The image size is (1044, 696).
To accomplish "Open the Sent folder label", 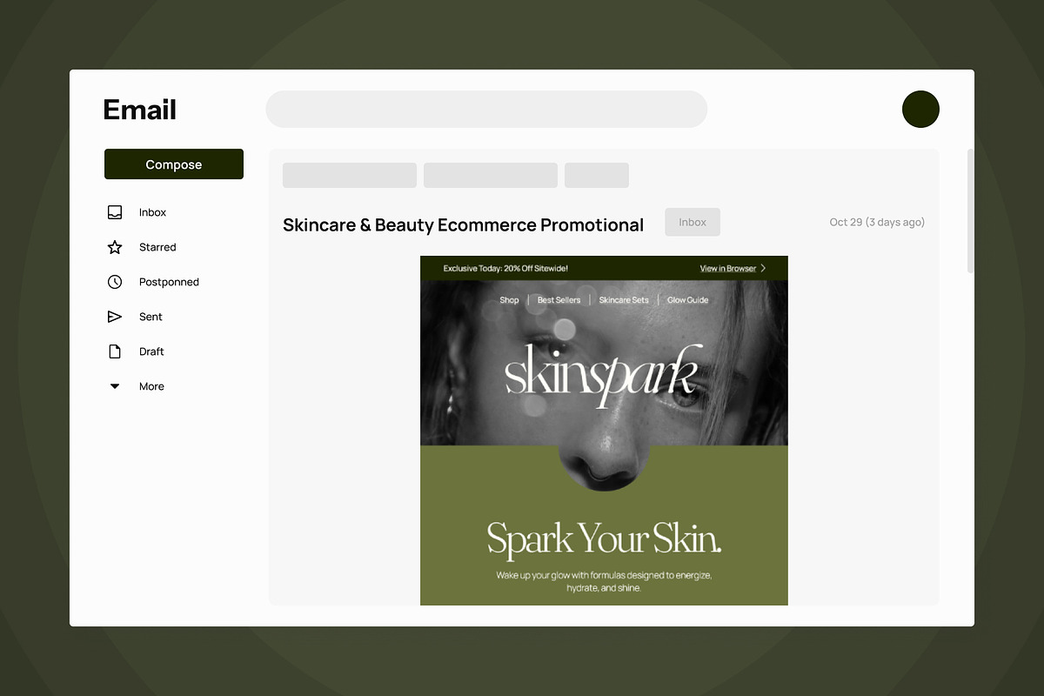I will click(151, 317).
